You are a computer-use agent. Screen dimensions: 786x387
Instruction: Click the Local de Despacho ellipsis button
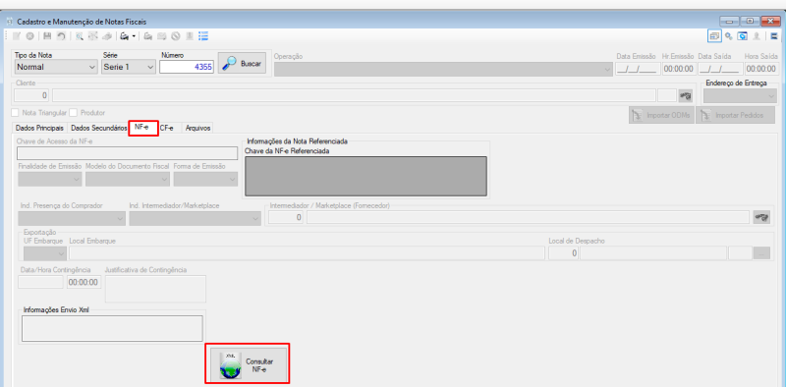(x=761, y=253)
